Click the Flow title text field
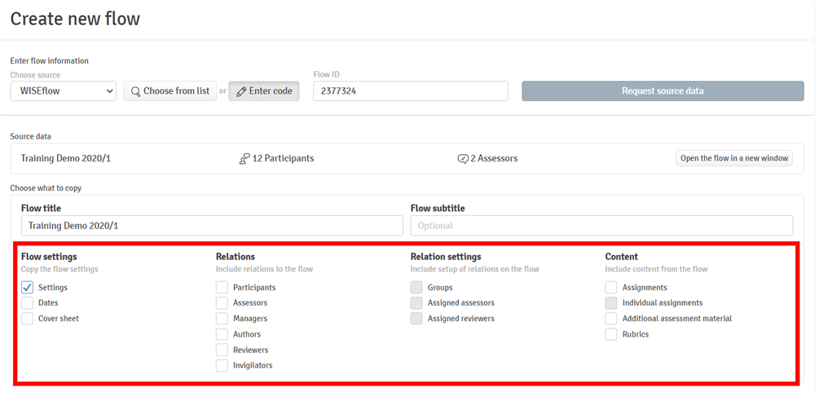815x393 pixels. click(x=212, y=226)
